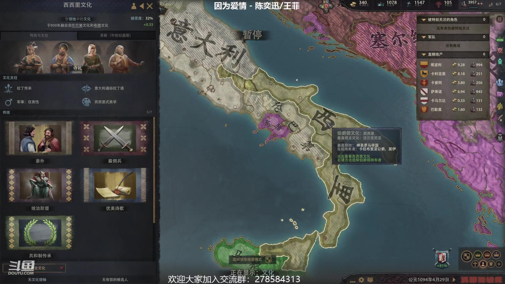Toggle the Faith cross map mode
The width and height of the screenshot is (505, 284).
pos(475,264)
